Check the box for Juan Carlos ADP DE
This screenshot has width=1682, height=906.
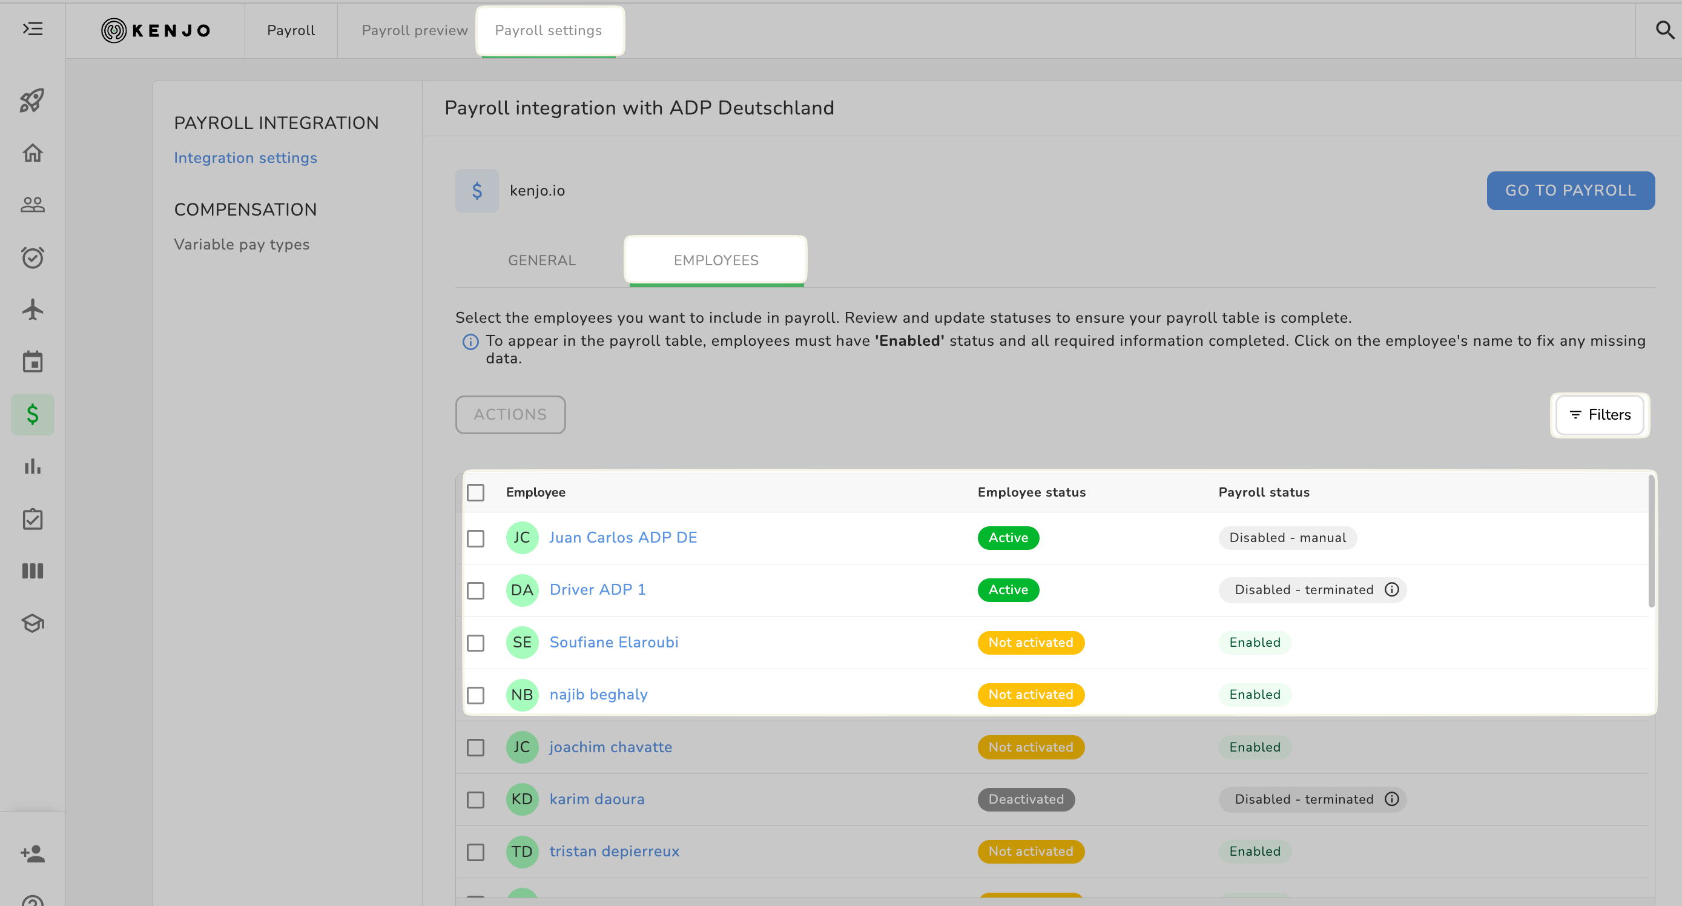point(475,538)
